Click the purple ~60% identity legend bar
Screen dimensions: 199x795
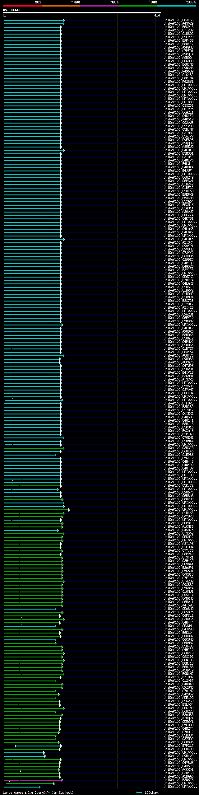[x=99, y=6]
